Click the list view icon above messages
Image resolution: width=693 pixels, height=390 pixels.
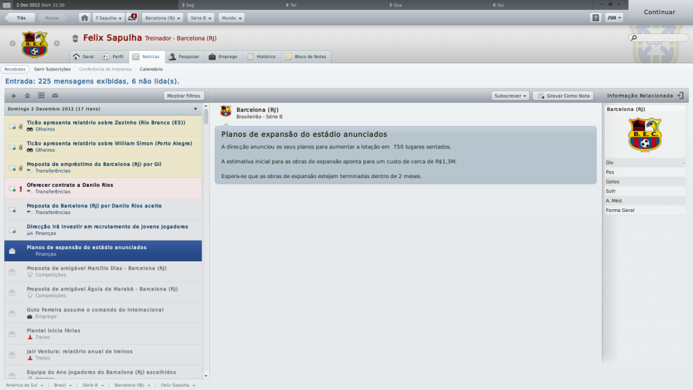(41, 95)
